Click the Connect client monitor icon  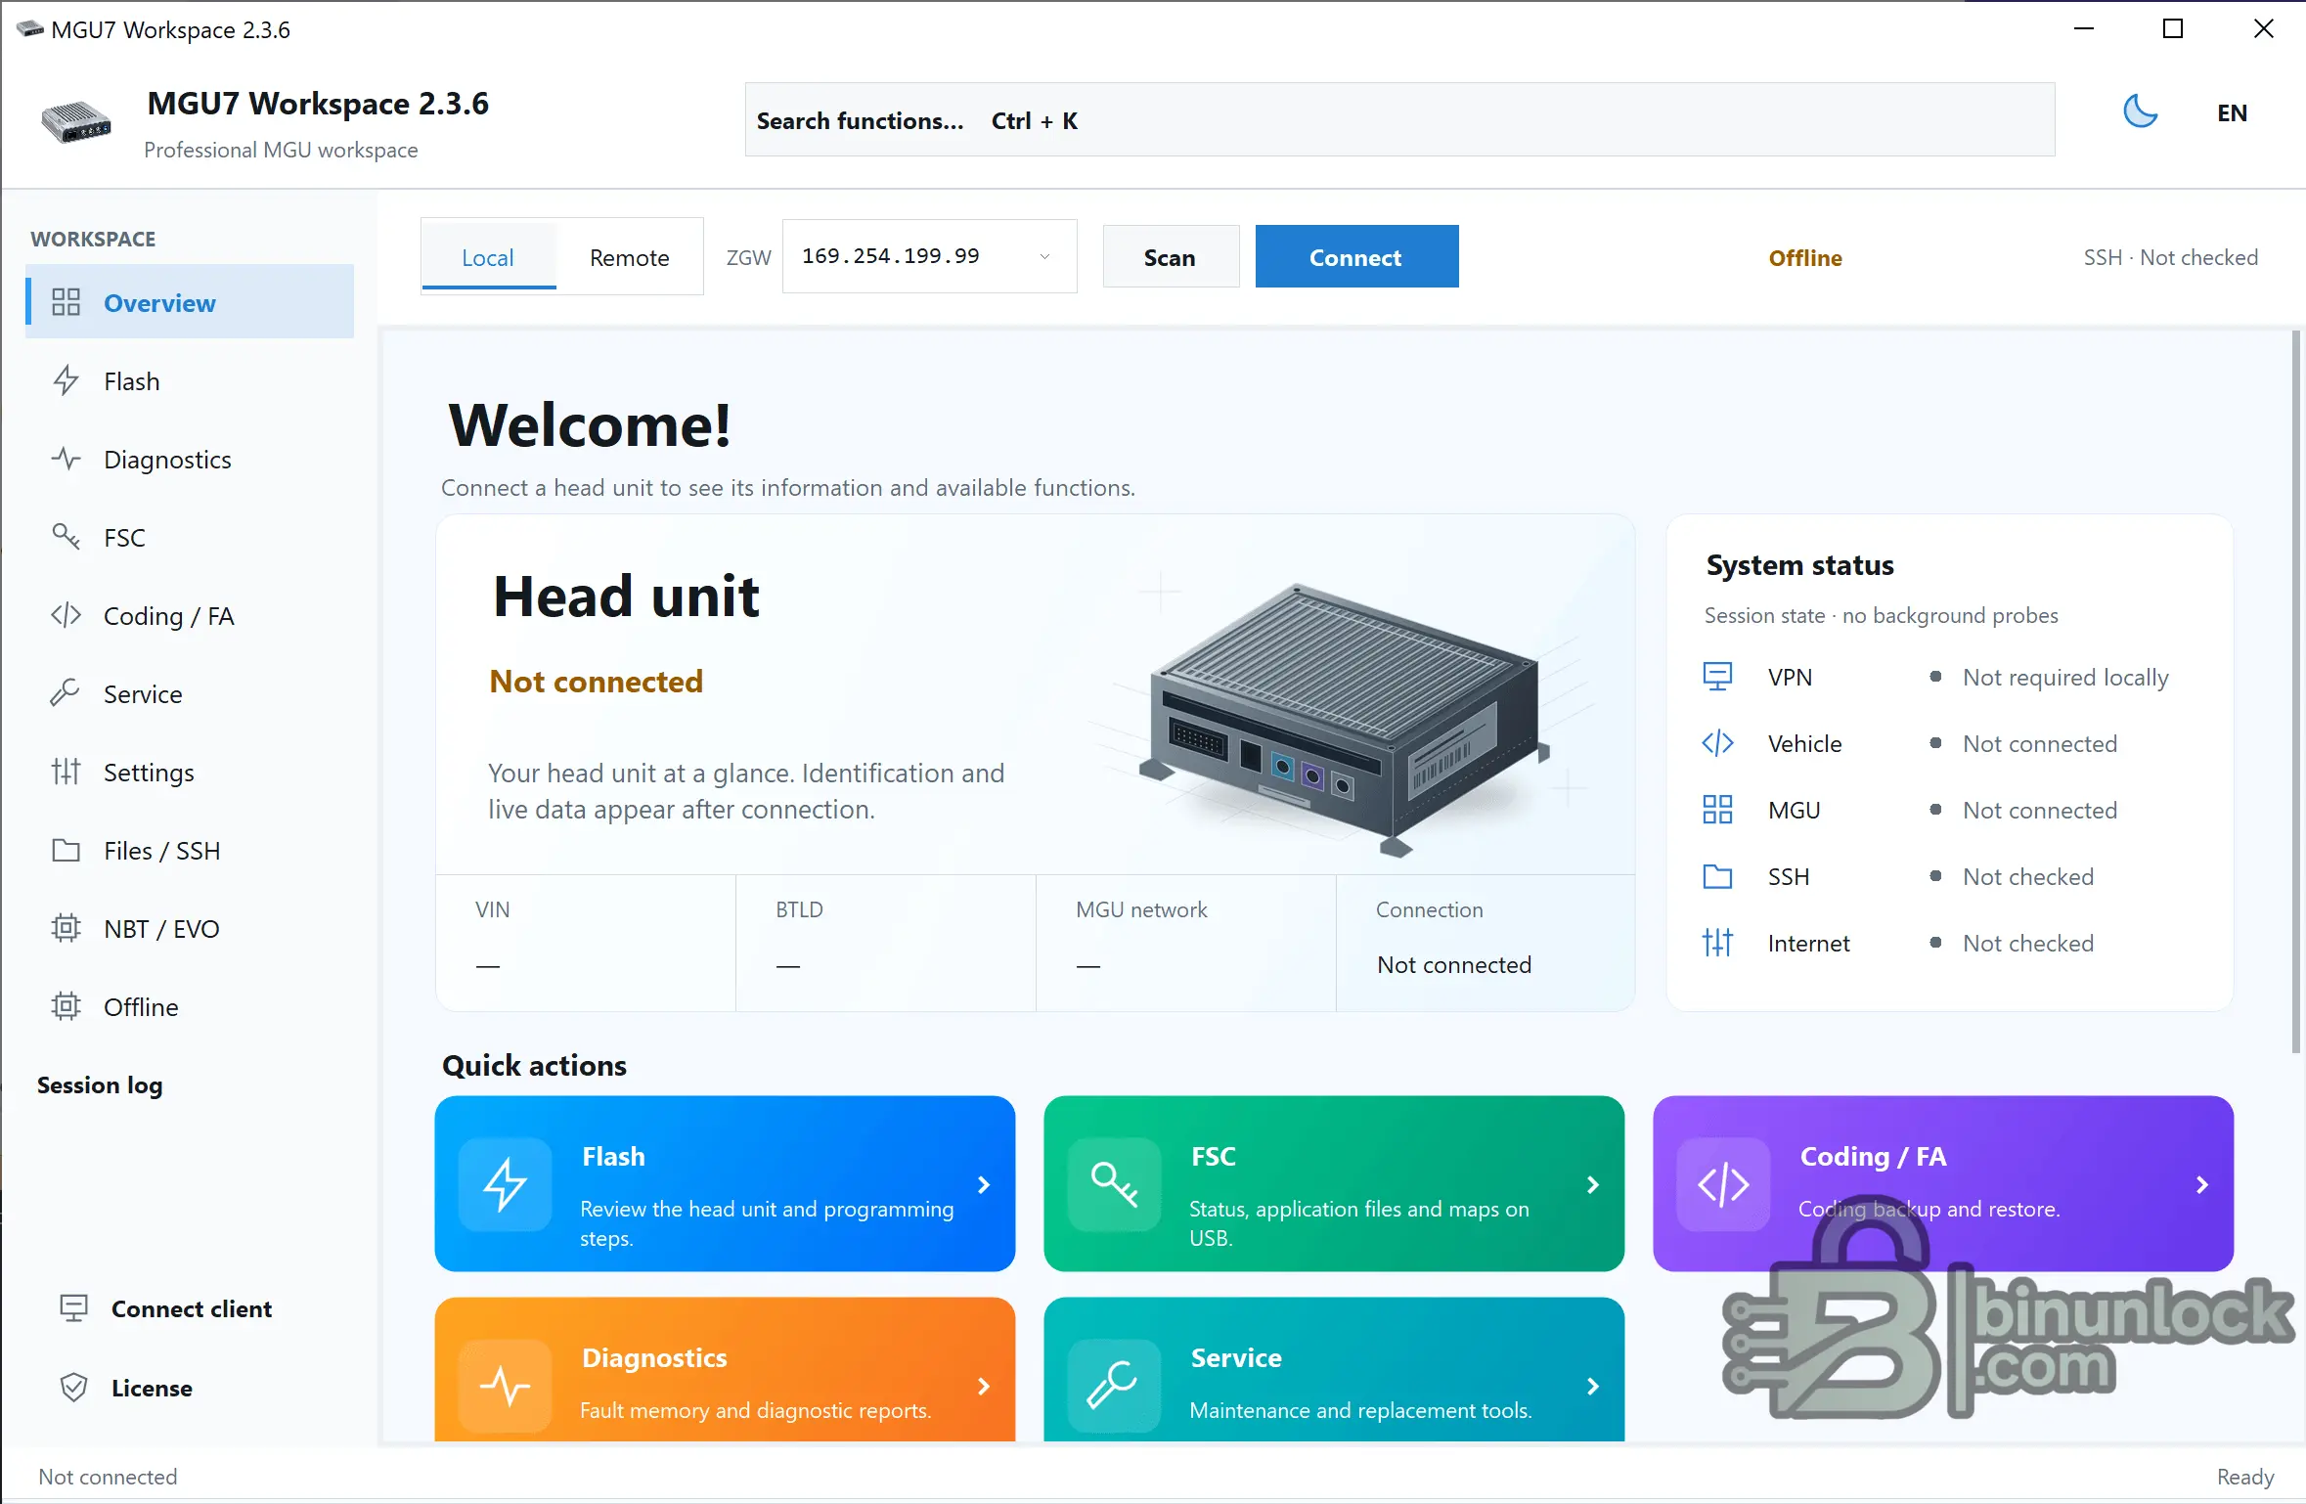pyautogui.click(x=73, y=1308)
